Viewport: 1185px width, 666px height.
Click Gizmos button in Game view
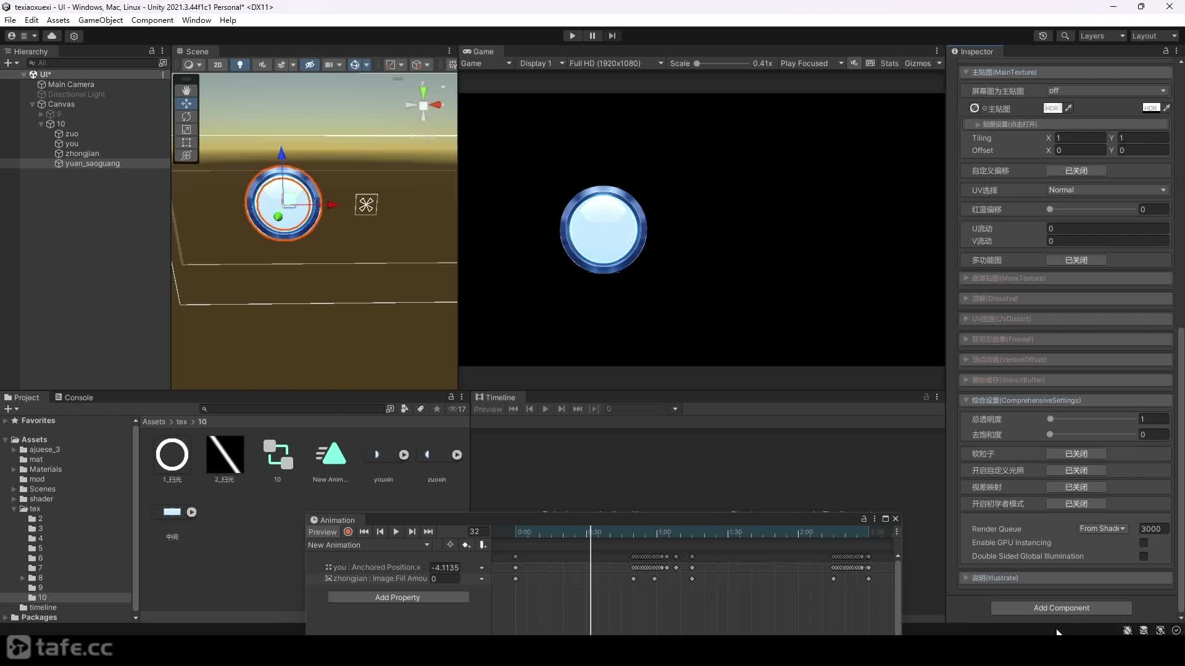[917, 64]
